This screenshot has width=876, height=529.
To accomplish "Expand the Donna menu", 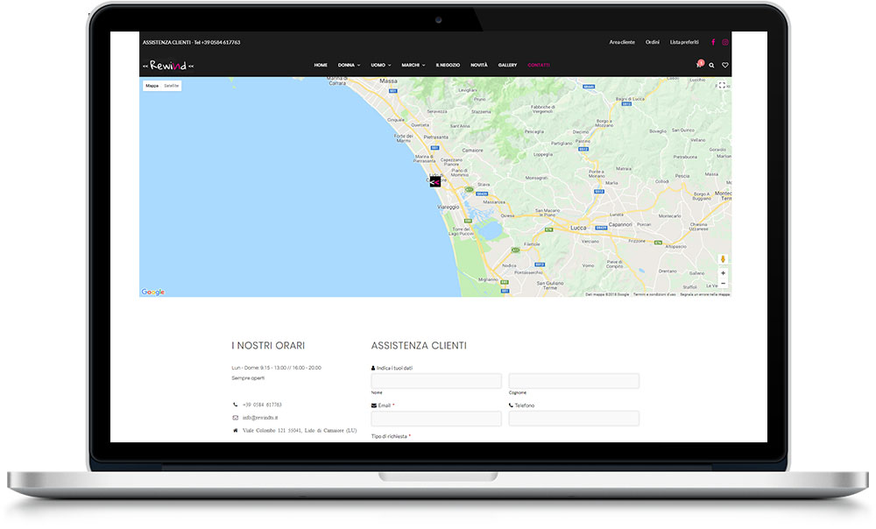I will [x=349, y=65].
